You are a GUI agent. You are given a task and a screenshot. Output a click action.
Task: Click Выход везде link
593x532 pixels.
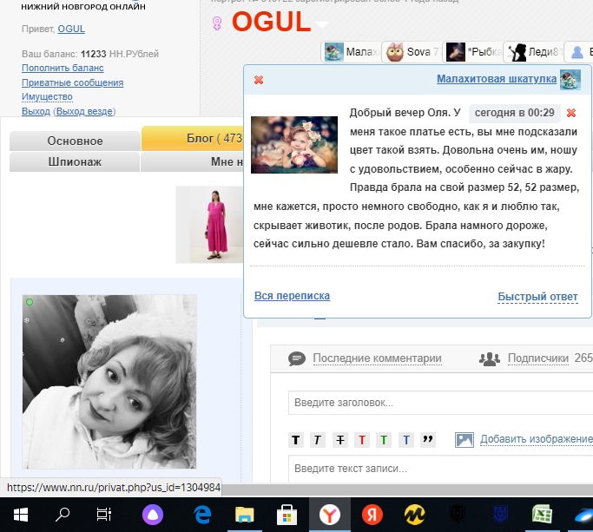coord(84,111)
